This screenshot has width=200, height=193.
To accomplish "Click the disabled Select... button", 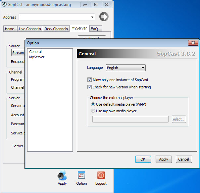I will click(x=179, y=119).
